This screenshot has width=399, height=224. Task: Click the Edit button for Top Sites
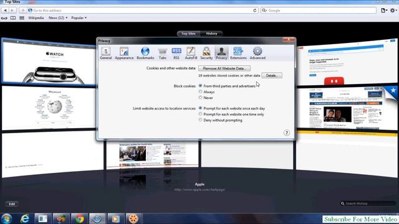tap(12, 204)
